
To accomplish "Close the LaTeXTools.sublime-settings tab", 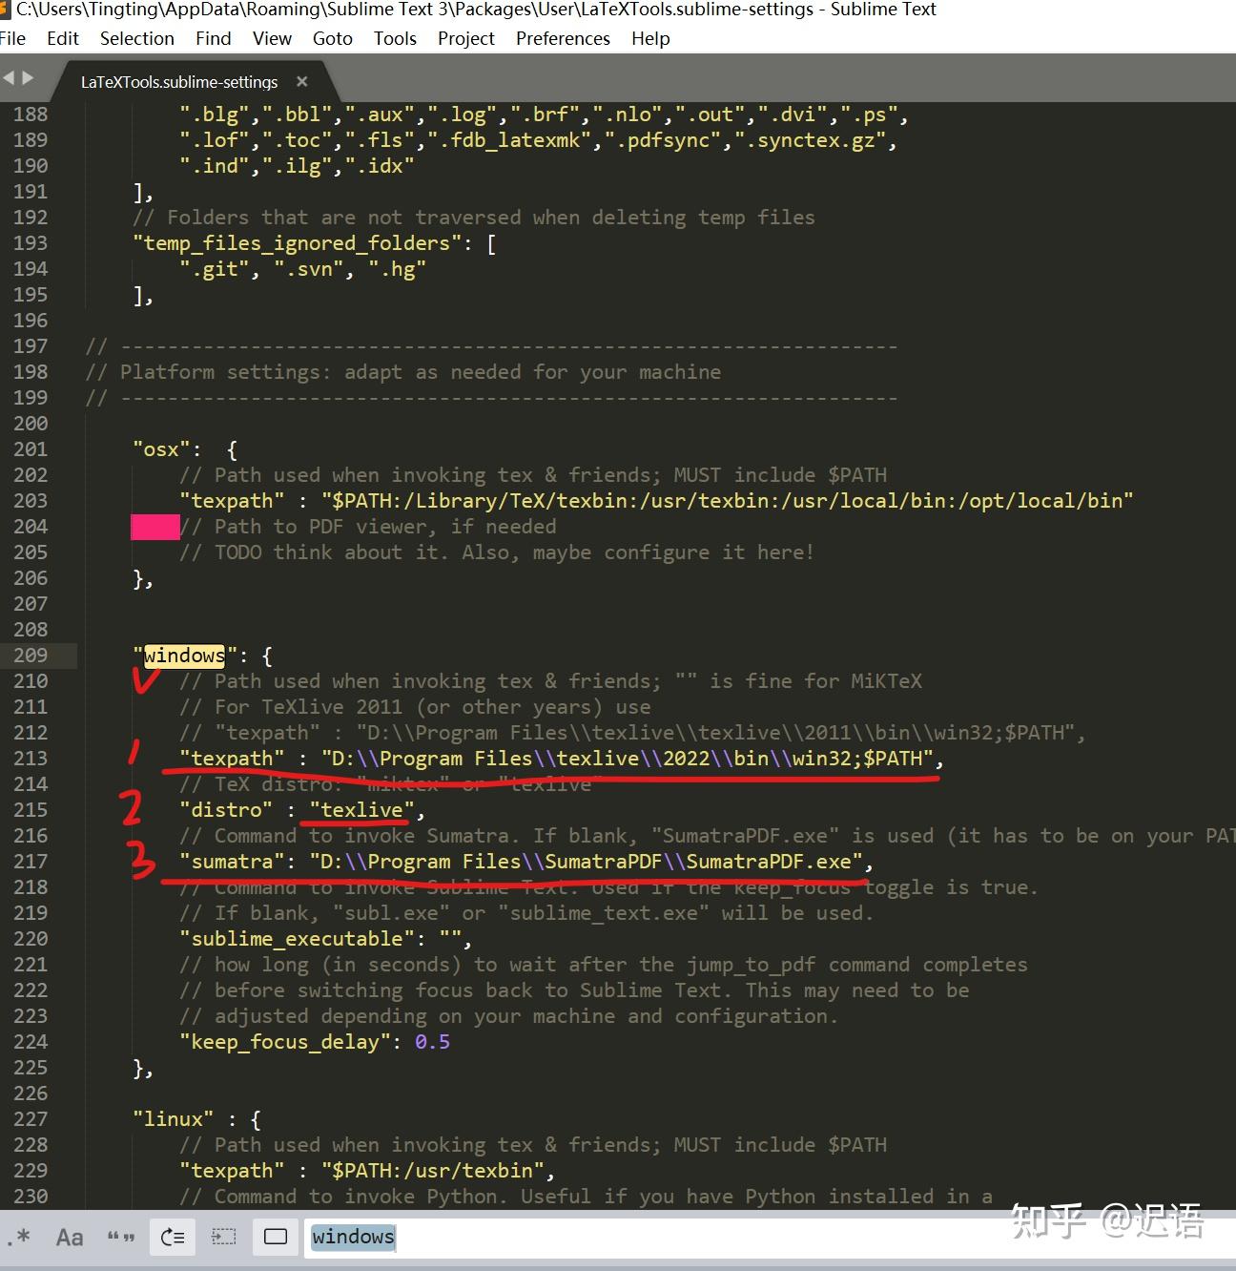I will click(301, 82).
